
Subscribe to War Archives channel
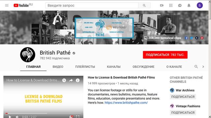pyautogui.click(x=183, y=97)
